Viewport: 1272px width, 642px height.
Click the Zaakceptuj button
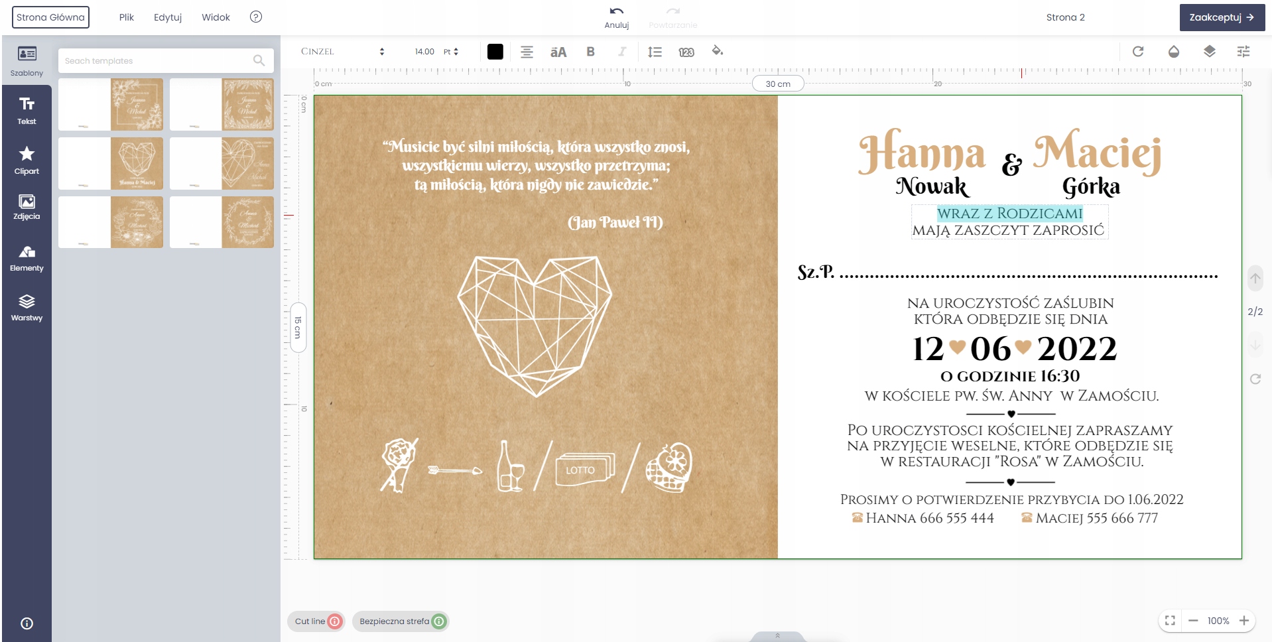tap(1222, 17)
